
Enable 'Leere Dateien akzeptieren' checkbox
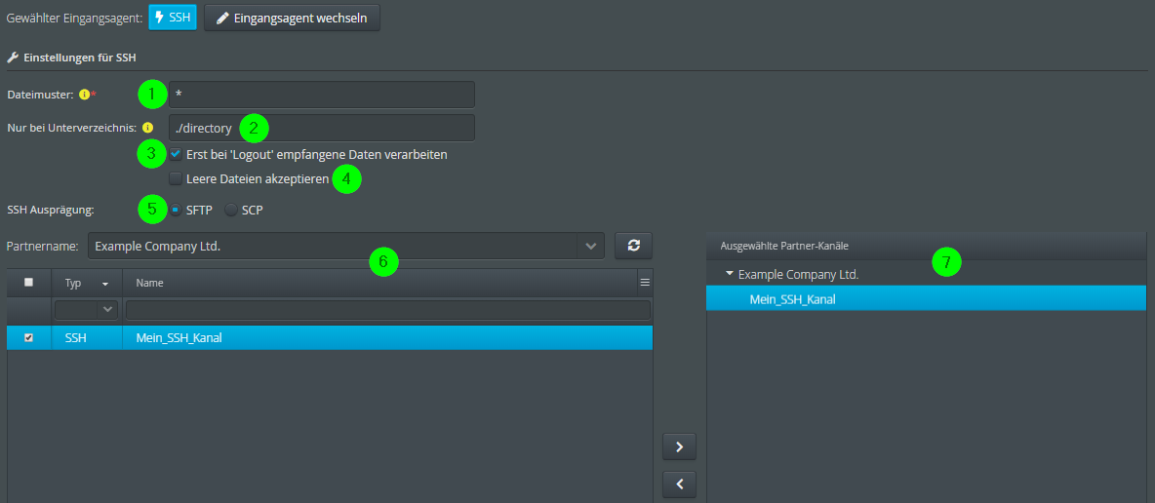176,178
